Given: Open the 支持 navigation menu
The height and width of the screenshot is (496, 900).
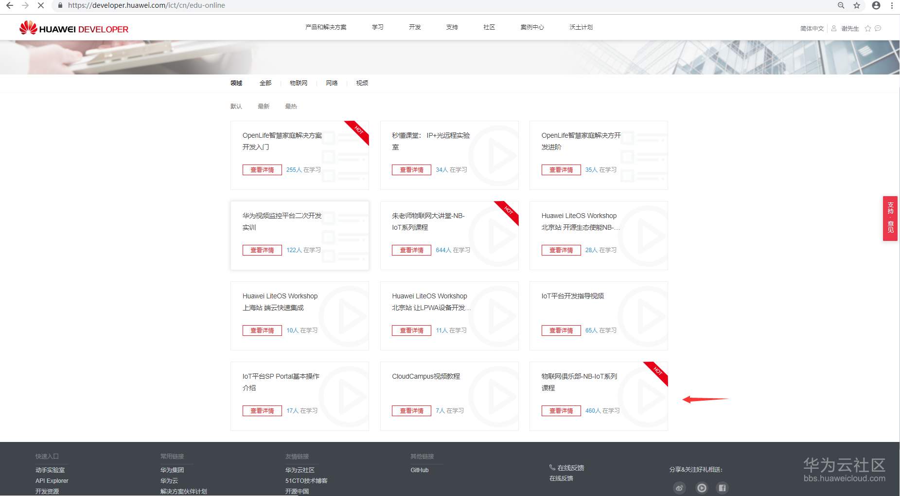Looking at the screenshot, I should point(452,27).
